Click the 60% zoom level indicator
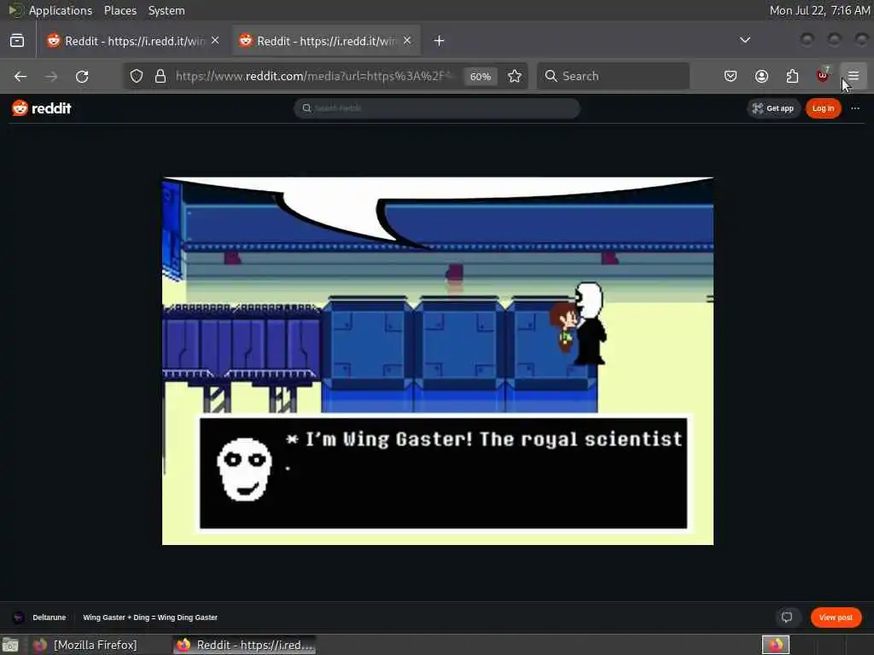Image resolution: width=874 pixels, height=655 pixels. tap(480, 76)
